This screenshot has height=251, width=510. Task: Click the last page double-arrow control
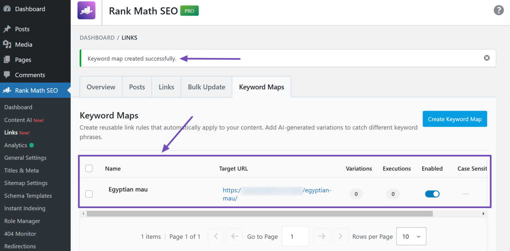tap(341, 236)
